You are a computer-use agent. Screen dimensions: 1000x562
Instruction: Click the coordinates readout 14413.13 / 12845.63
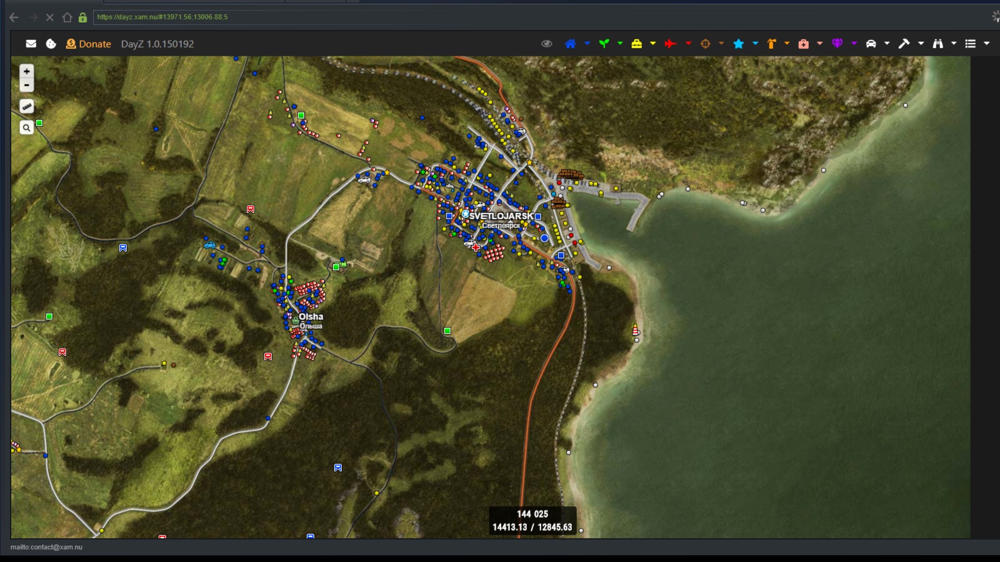(532, 527)
